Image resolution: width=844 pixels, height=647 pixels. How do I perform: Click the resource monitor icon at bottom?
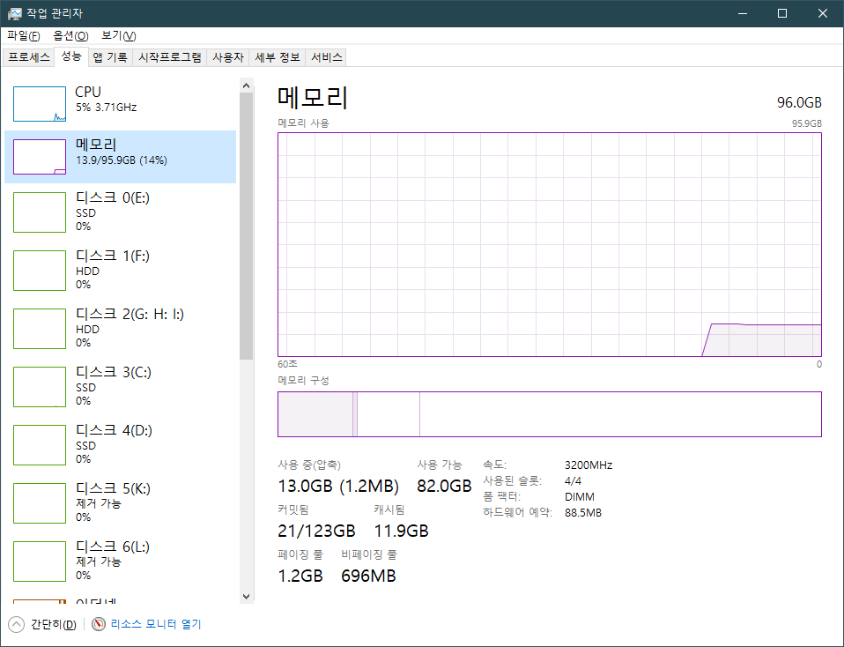click(x=99, y=624)
